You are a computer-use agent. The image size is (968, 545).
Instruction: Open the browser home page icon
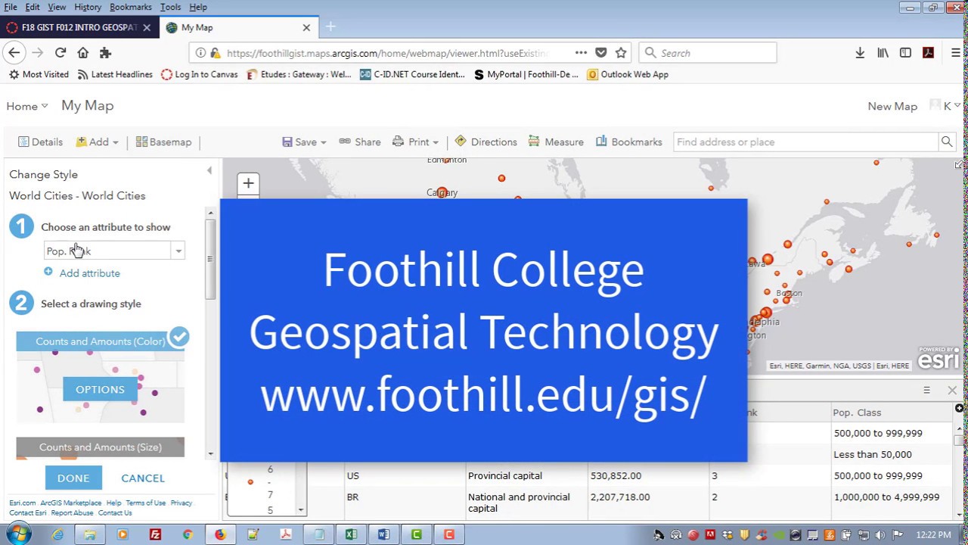83,53
